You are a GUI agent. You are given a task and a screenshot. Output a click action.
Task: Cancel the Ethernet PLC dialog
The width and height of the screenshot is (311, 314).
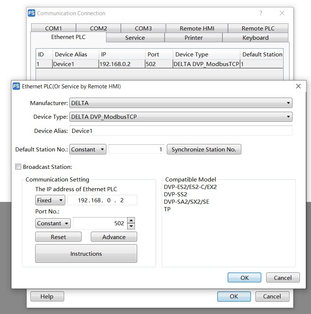283,278
